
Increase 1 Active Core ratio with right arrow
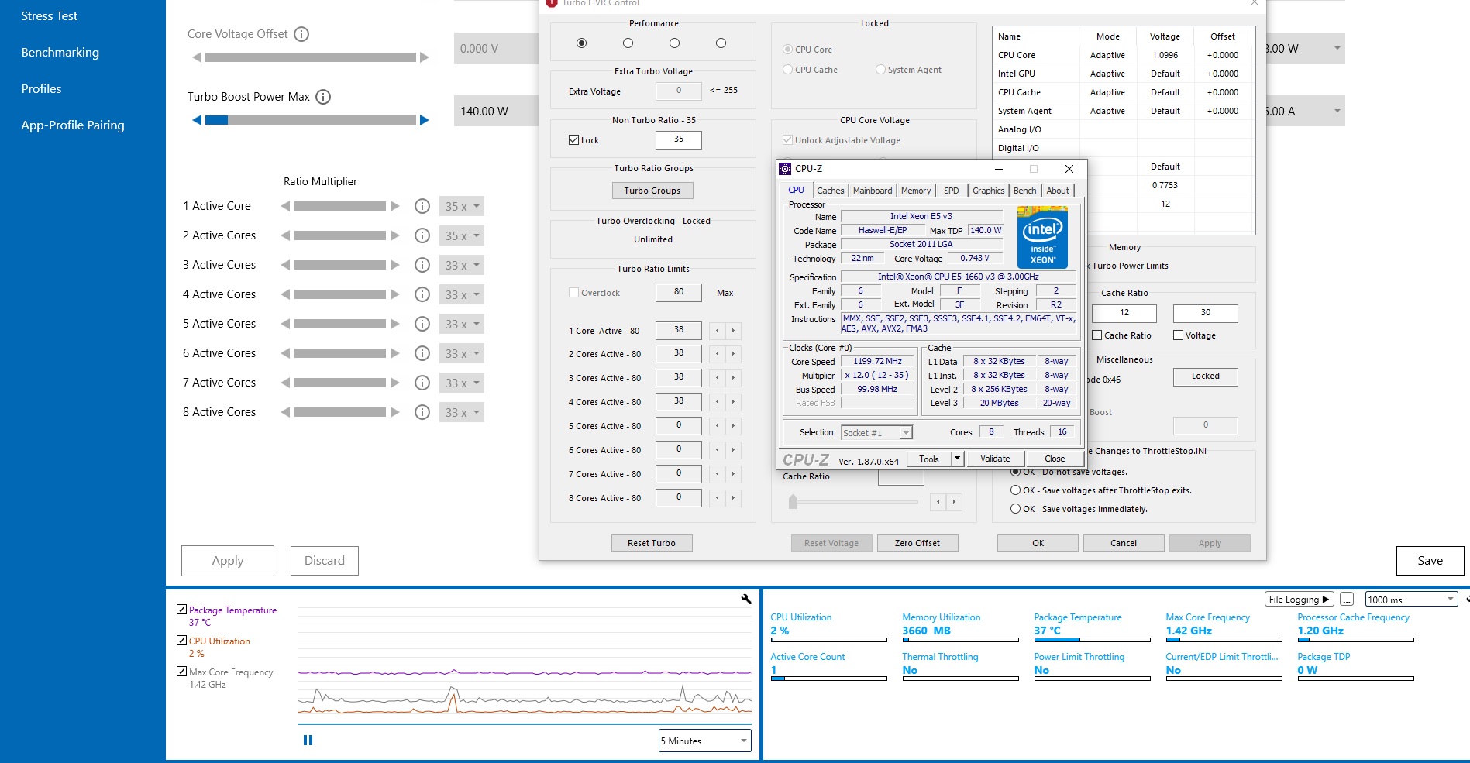(x=395, y=206)
